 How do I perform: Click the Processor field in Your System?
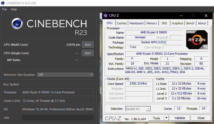coord(58,92)
